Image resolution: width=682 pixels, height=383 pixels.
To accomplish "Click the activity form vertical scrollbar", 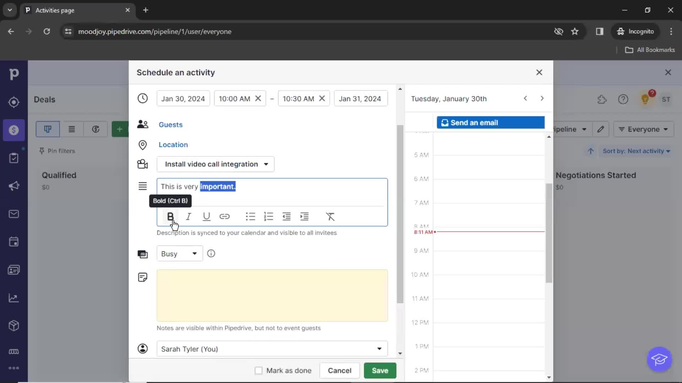I will click(x=400, y=214).
